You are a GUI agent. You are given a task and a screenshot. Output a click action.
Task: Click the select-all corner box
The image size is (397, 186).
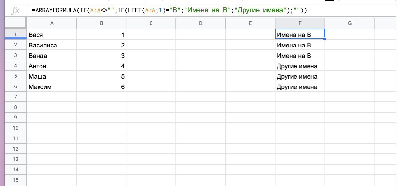15,23
